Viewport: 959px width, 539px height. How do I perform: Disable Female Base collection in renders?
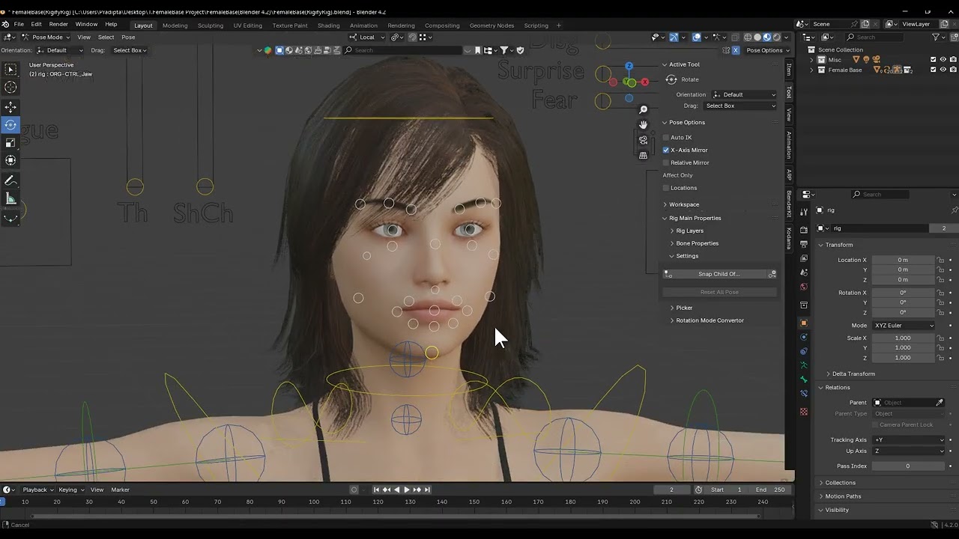point(952,70)
